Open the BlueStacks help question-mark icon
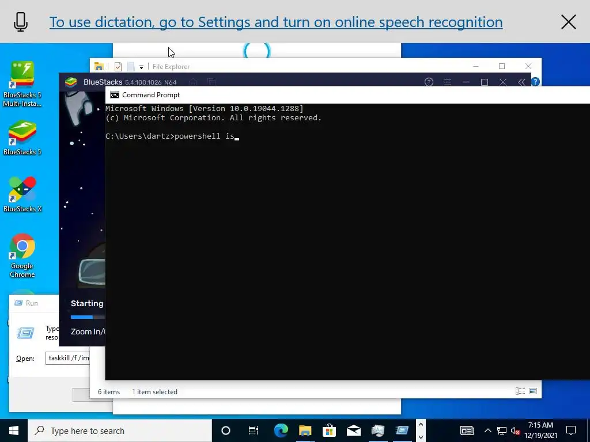This screenshot has height=442, width=590. point(429,82)
